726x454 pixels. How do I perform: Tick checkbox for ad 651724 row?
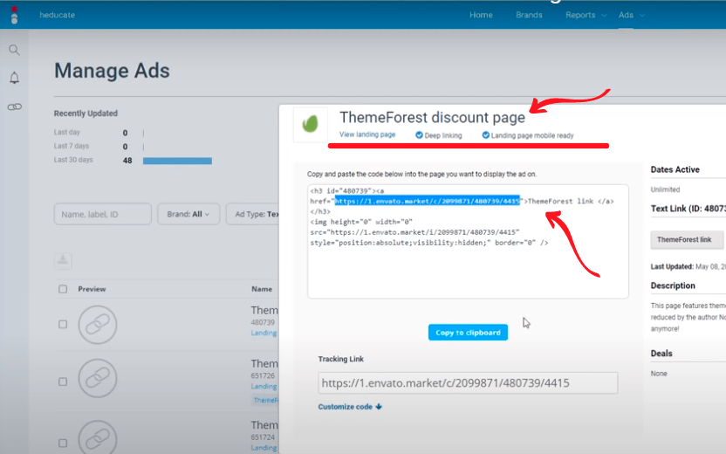coord(63,443)
